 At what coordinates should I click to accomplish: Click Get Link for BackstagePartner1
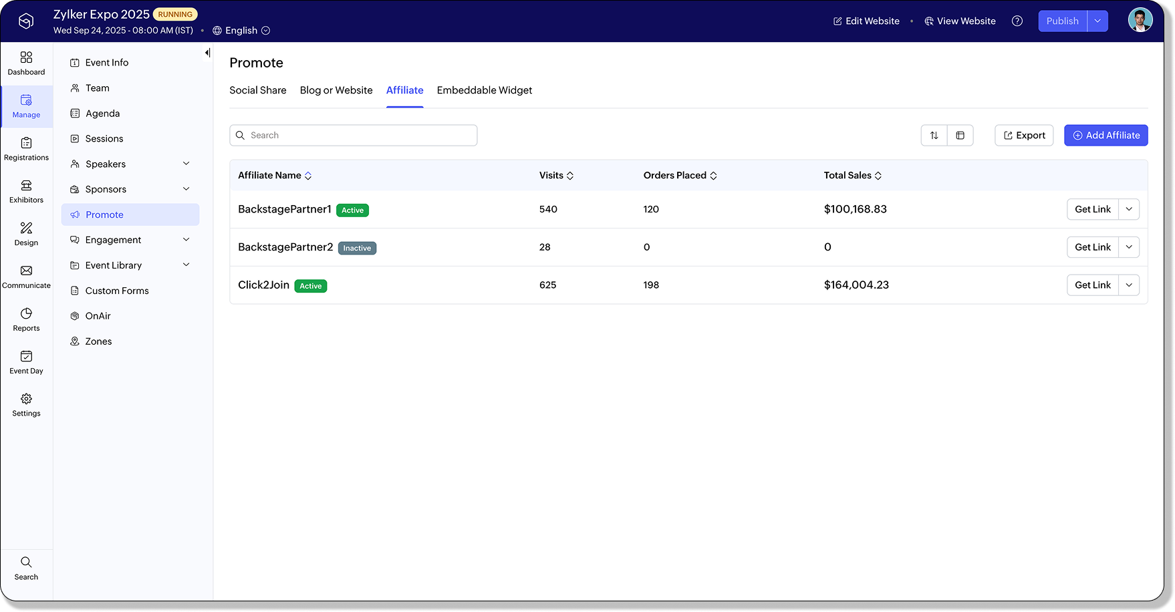[1092, 209]
